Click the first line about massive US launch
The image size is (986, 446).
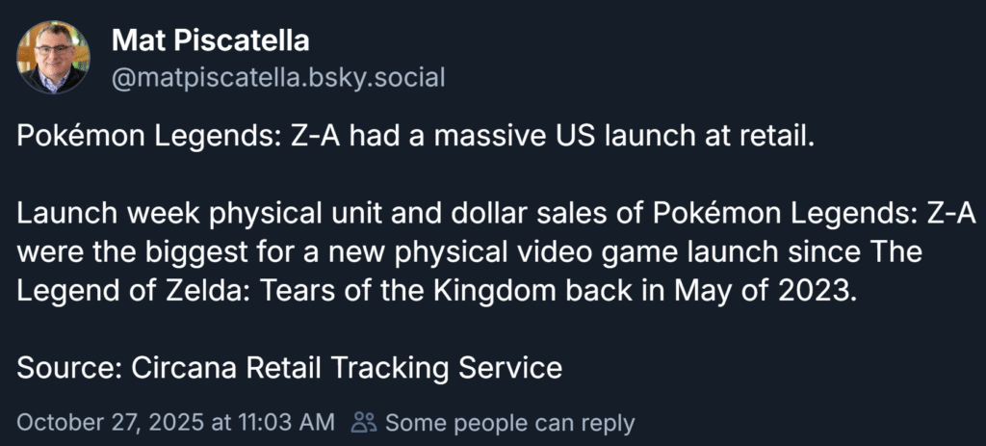pos(416,137)
